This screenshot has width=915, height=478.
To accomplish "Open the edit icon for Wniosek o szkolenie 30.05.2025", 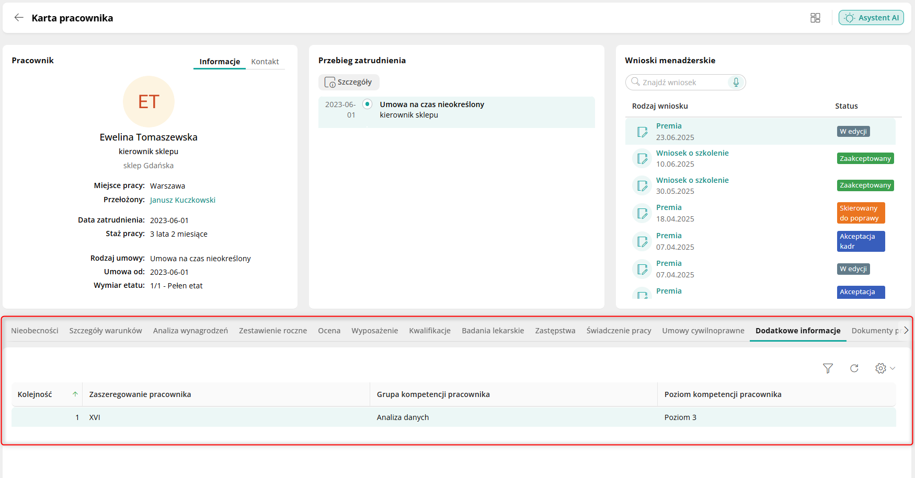I will [642, 185].
